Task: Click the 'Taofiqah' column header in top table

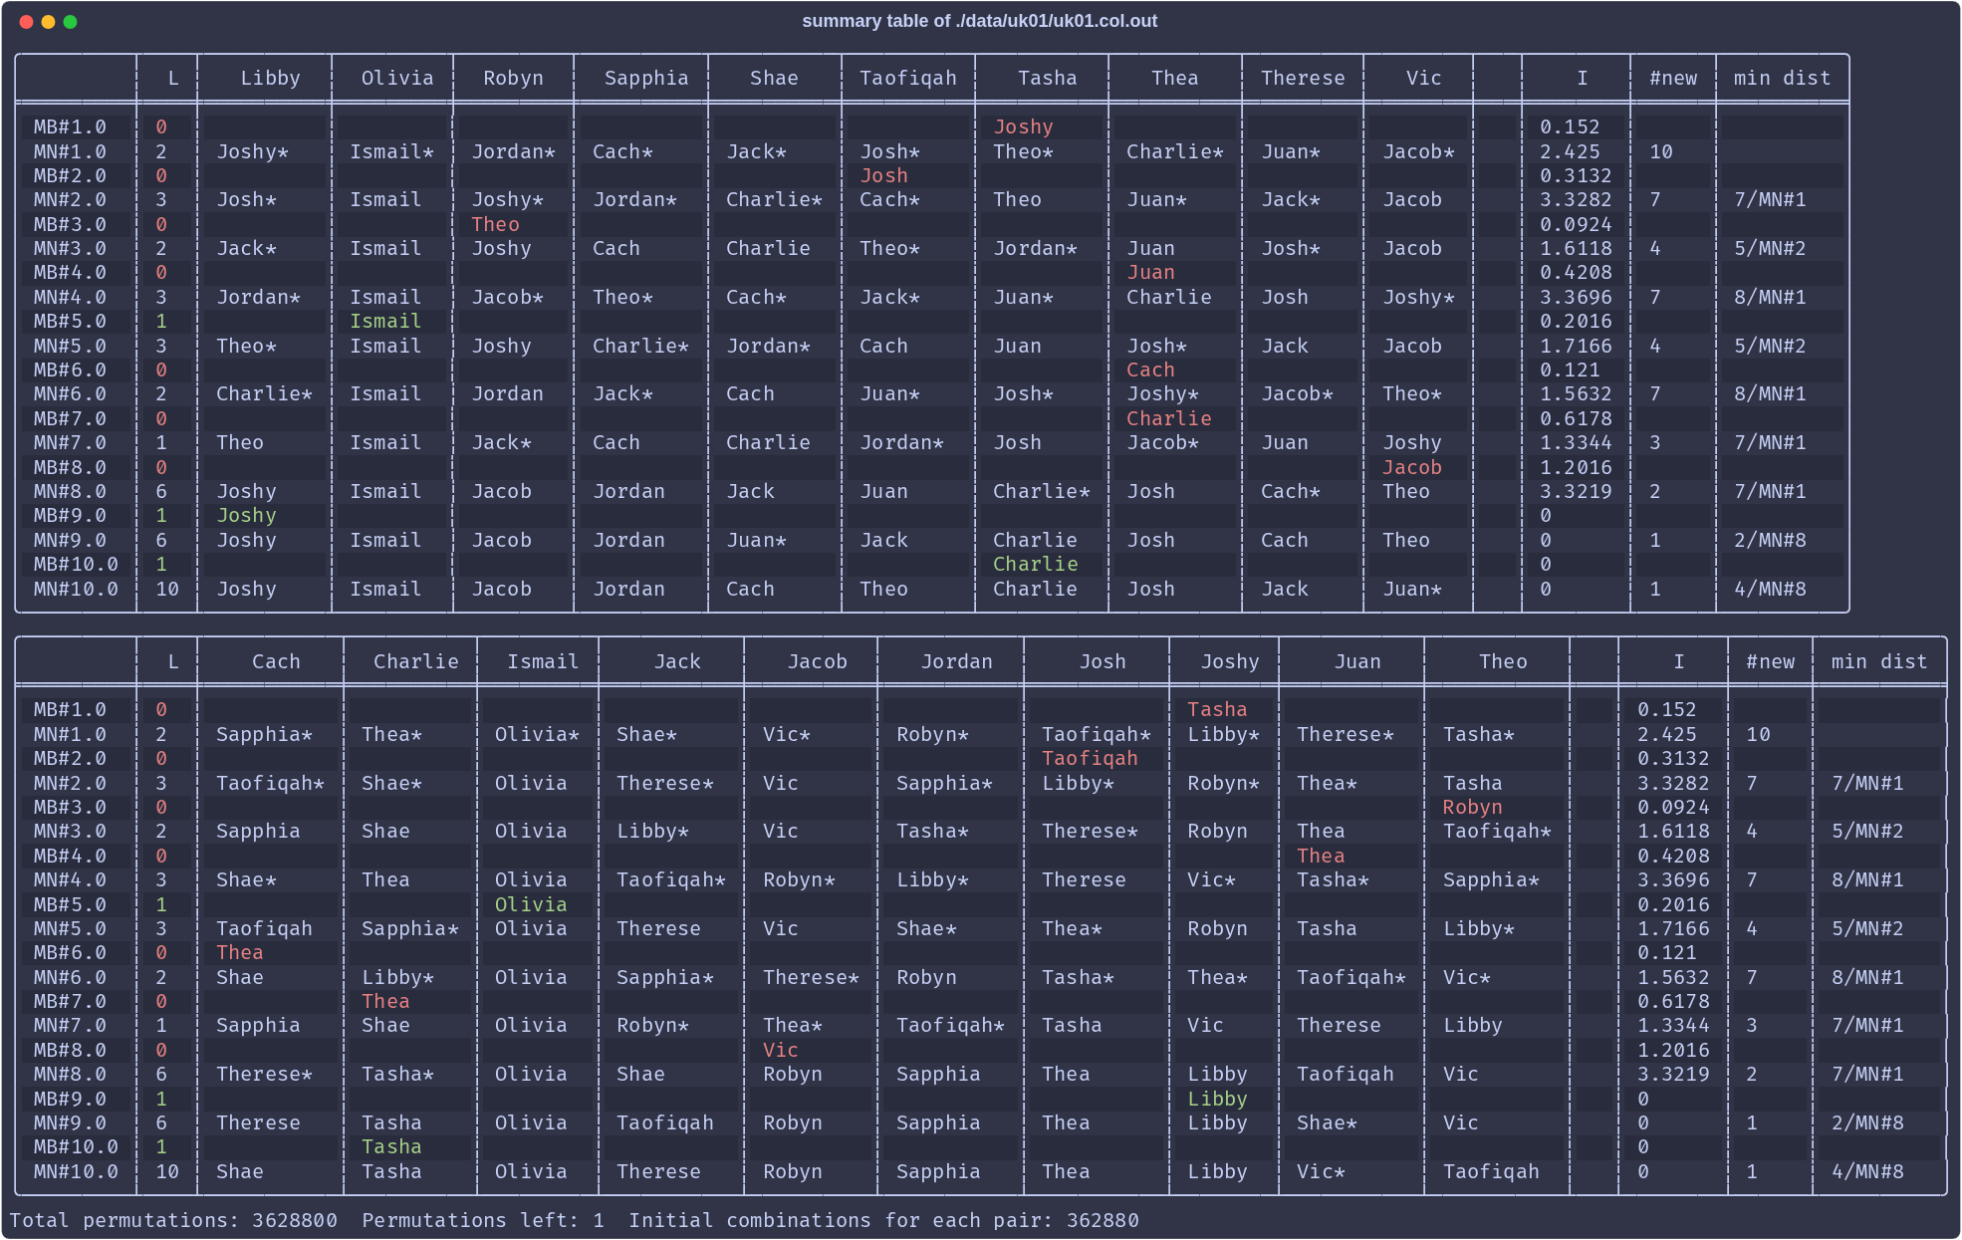Action: click(x=908, y=78)
